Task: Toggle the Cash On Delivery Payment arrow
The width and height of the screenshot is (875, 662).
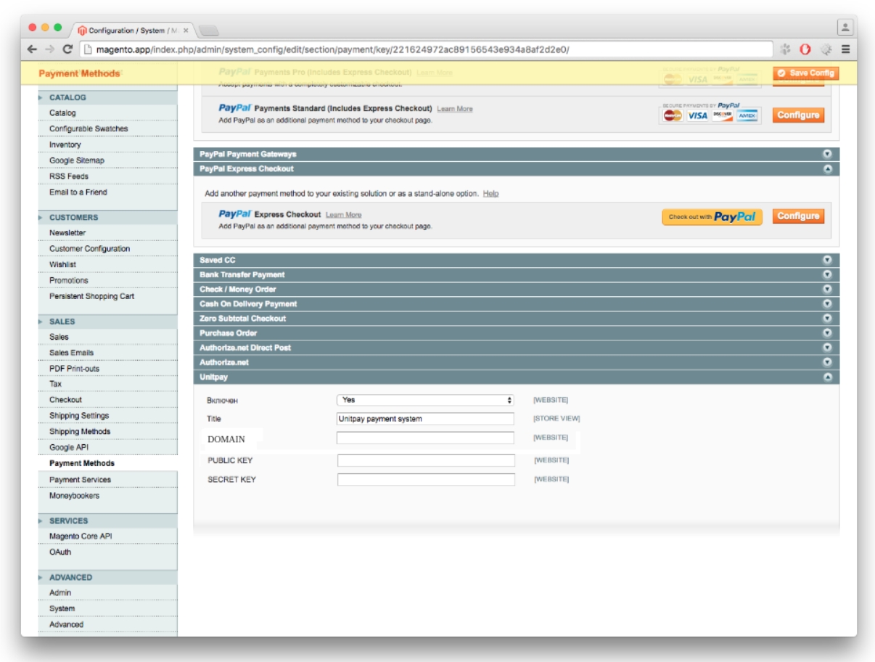Action: click(x=826, y=304)
